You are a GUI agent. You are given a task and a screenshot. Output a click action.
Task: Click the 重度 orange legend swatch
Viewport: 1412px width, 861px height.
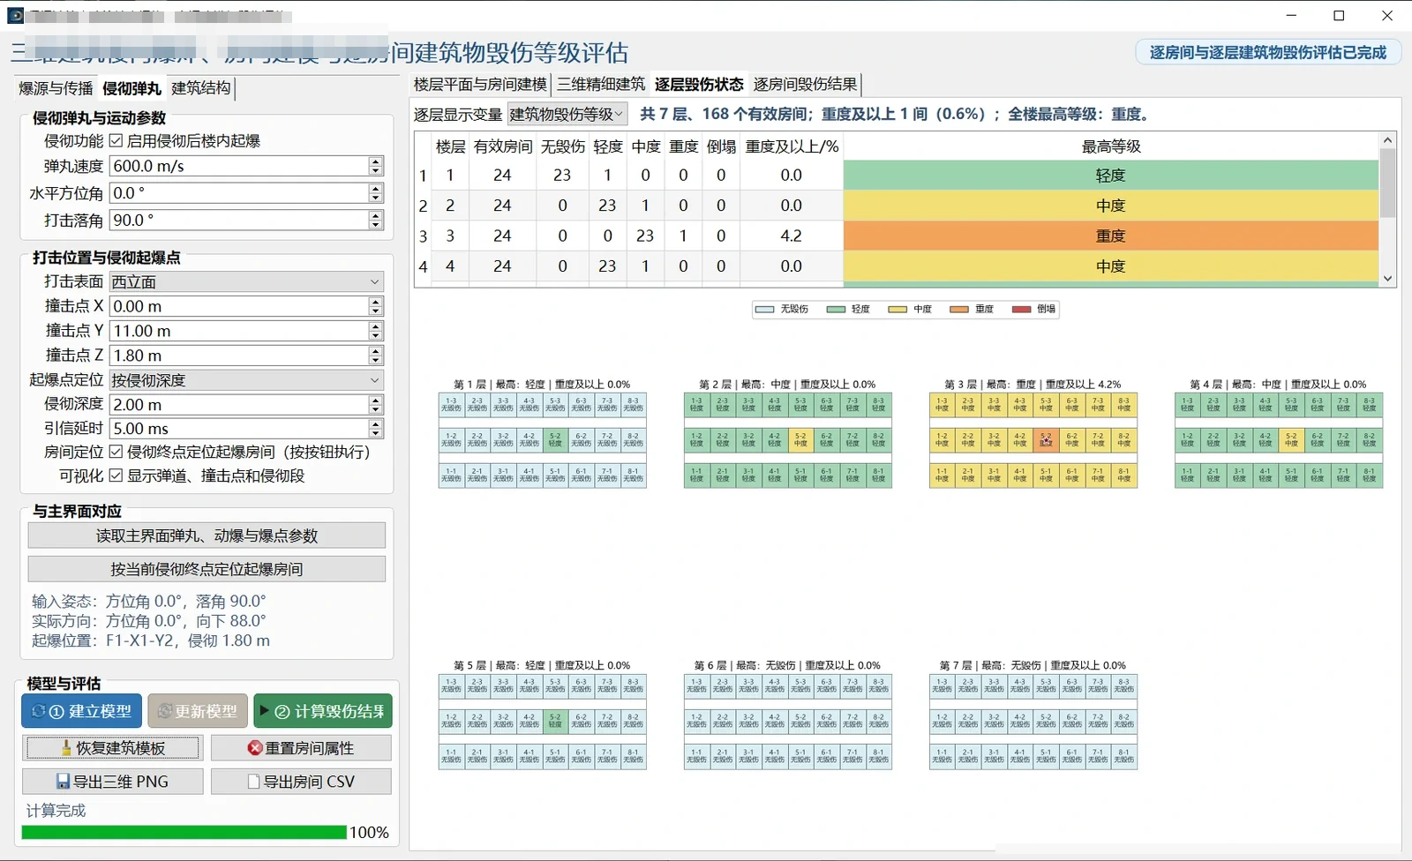tap(959, 309)
